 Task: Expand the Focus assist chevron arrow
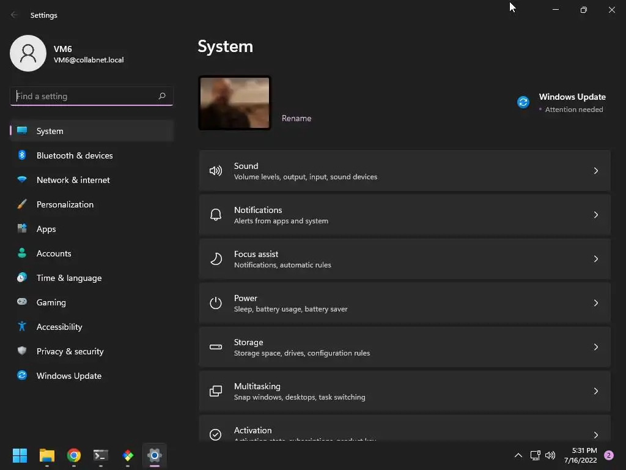coord(595,259)
